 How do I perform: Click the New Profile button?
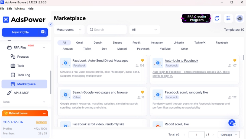[x=20, y=32]
